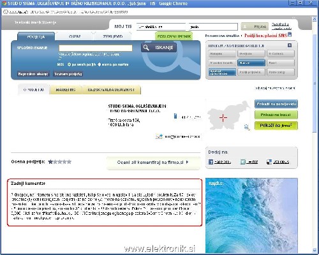Click the Splošno iskanje search input field
Screen dimensions: 319x255
coord(96,48)
